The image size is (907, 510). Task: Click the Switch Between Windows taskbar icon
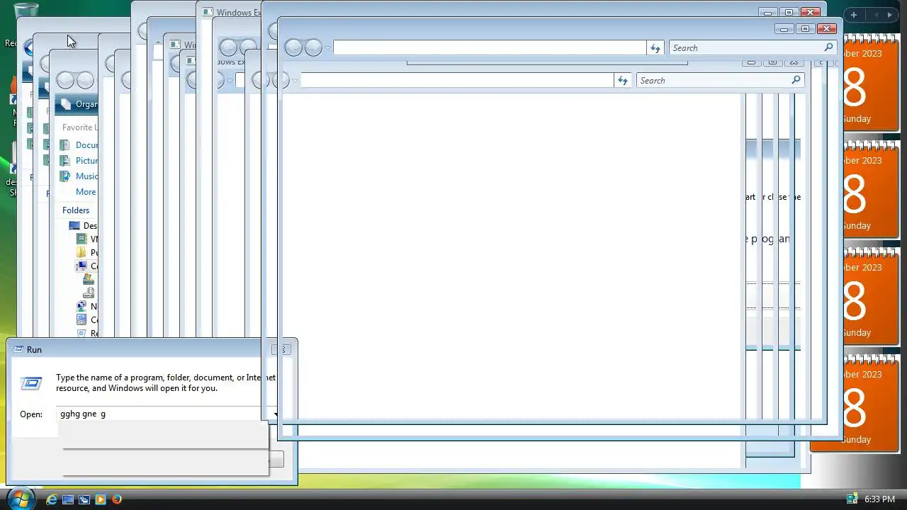[84, 499]
